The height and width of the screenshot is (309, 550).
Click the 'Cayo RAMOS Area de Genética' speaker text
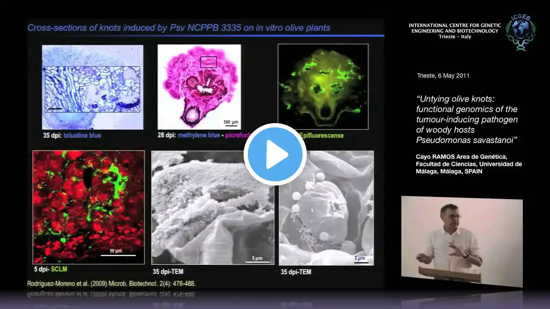click(x=469, y=164)
